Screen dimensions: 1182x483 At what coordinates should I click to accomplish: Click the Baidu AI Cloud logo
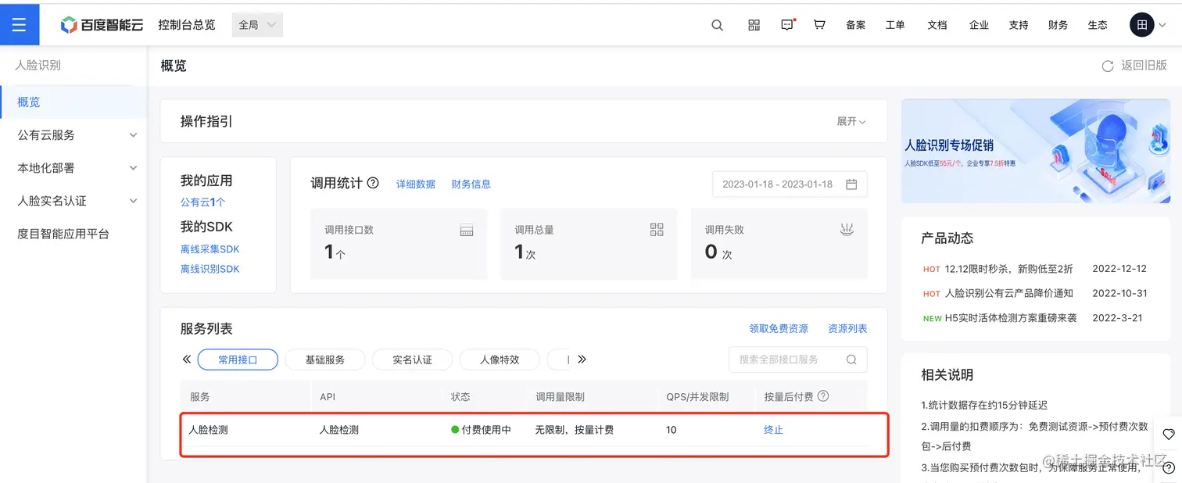point(102,25)
